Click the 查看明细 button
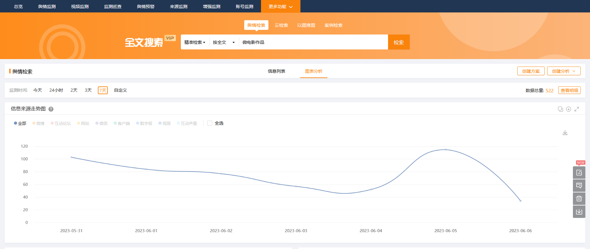This screenshot has width=590, height=249. [569, 90]
